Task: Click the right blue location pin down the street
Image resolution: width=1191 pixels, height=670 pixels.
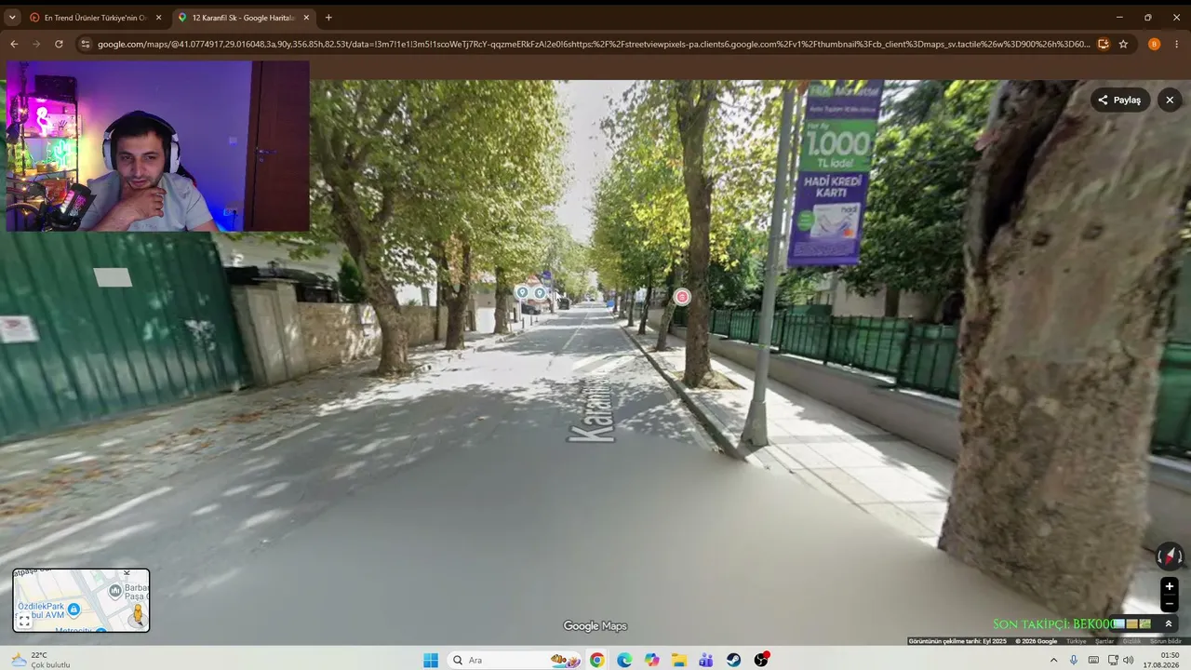Action: click(540, 293)
